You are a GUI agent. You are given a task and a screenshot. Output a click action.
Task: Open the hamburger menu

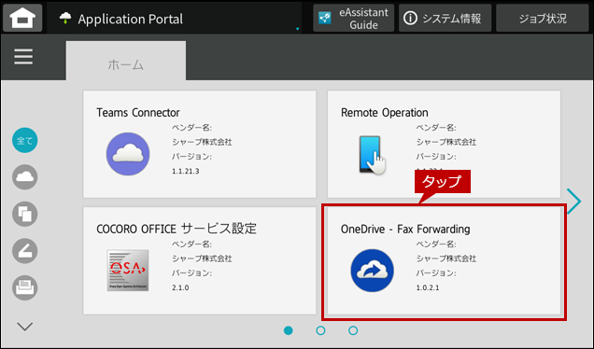tap(23, 57)
